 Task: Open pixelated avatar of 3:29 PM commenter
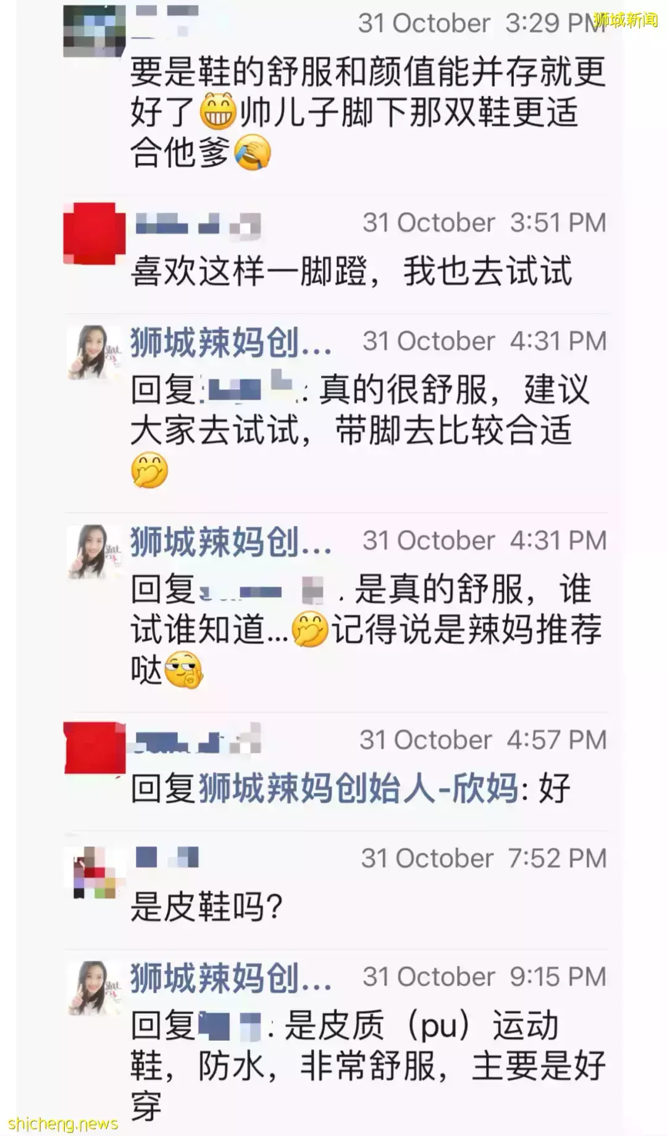tap(94, 31)
